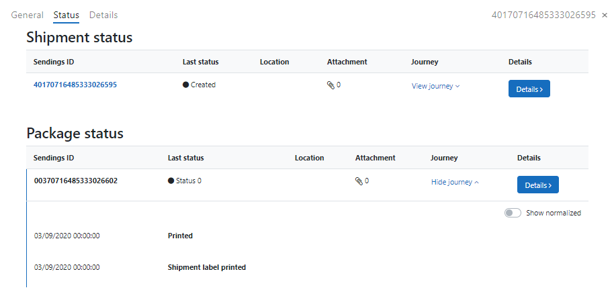This screenshot has height=292, width=614.
Task: Select the Status tab
Action: click(66, 15)
